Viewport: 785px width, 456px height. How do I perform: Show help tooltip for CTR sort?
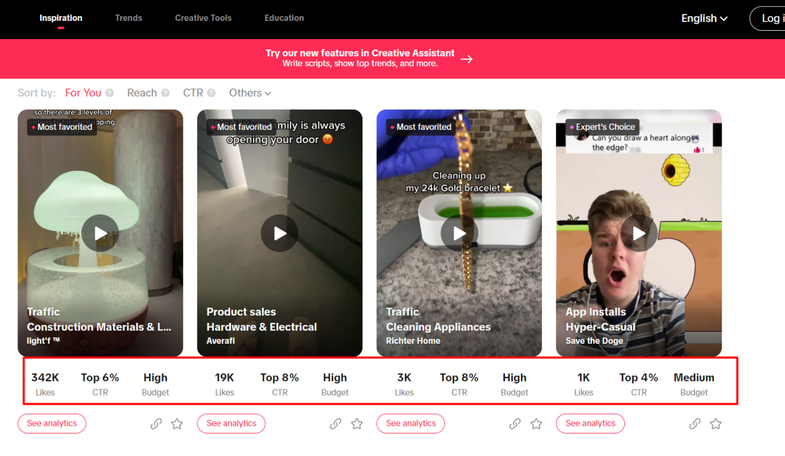coord(211,93)
